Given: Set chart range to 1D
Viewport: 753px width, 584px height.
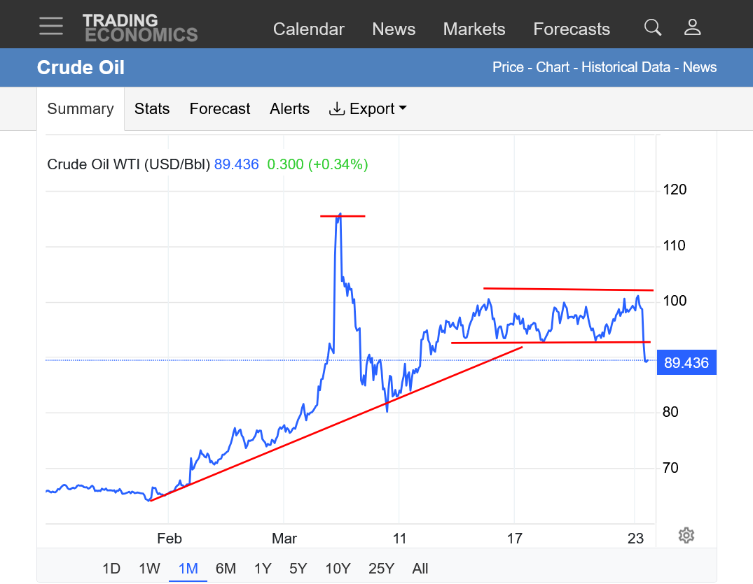Looking at the screenshot, I should [x=111, y=568].
